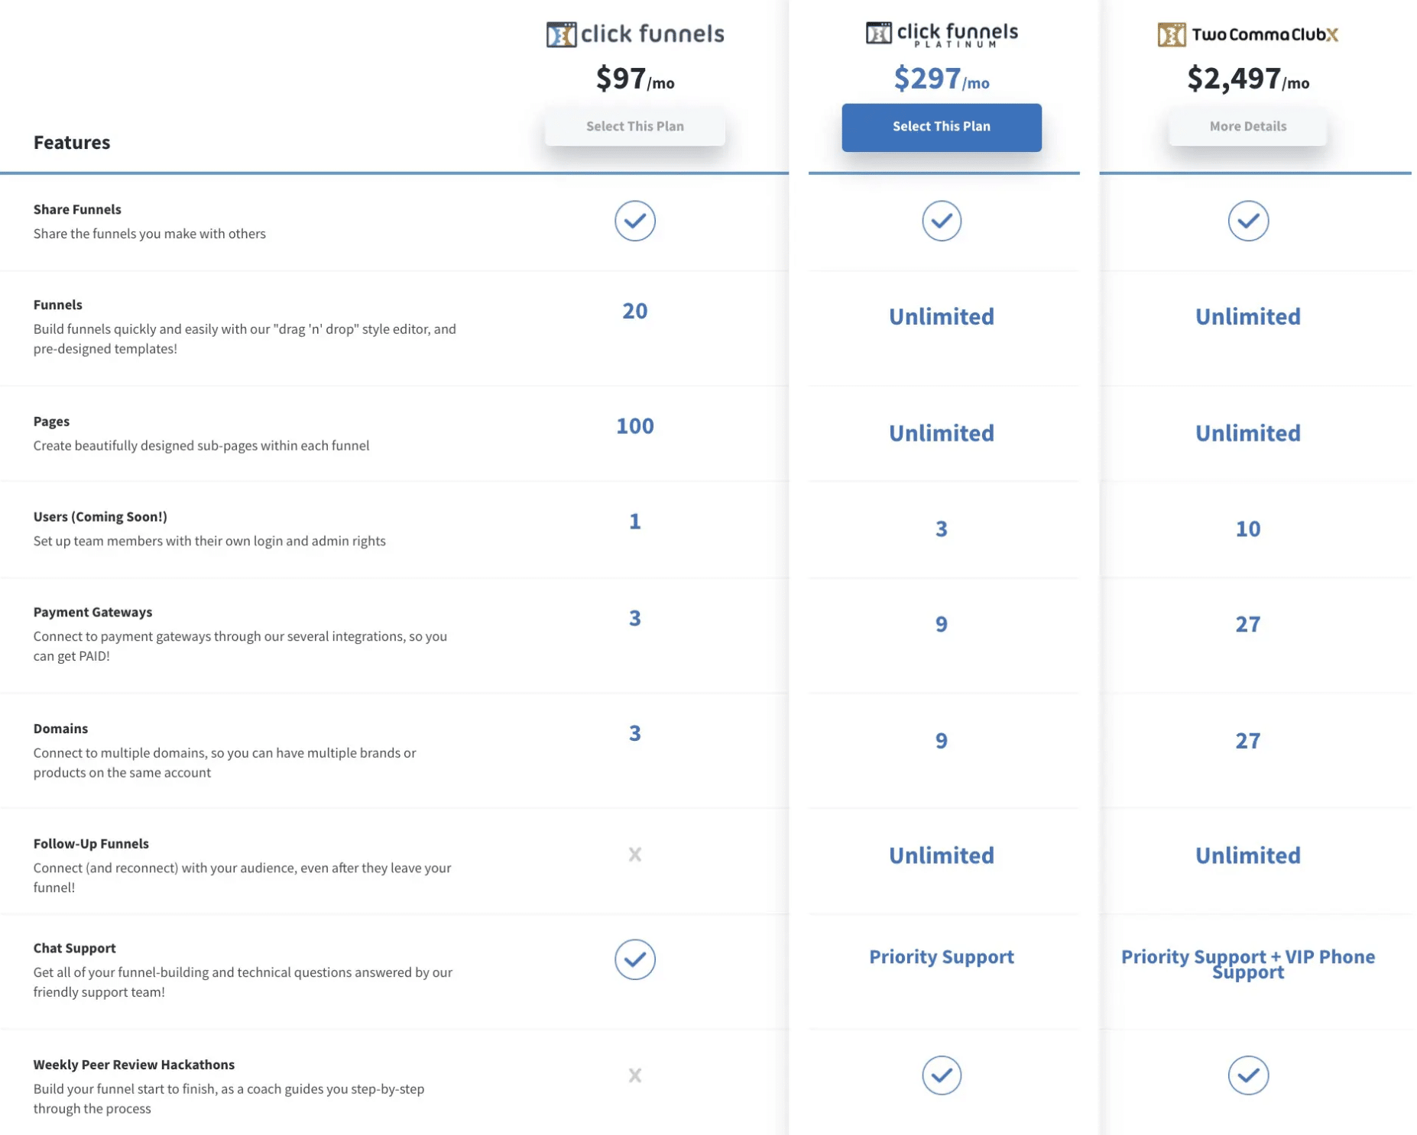
Task: Click Payment Gateways value 9 in Platinum column
Action: (x=942, y=625)
